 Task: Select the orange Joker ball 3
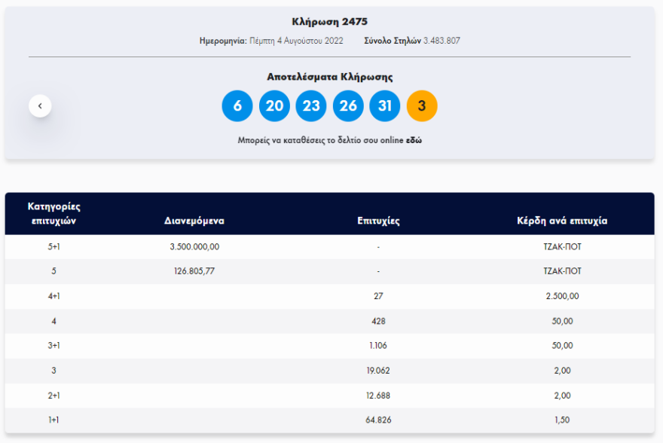[x=422, y=105]
